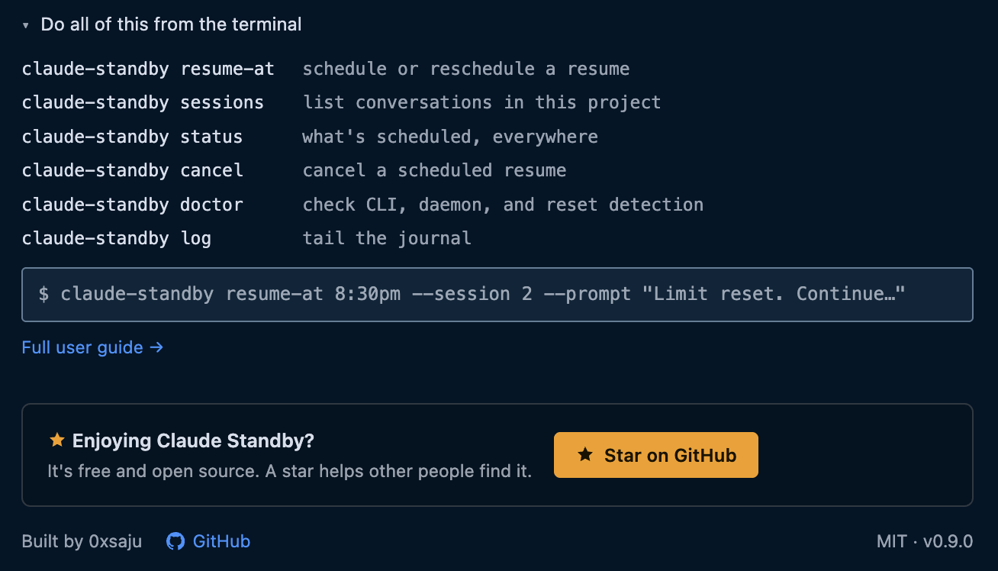The height and width of the screenshot is (571, 998).
Task: Collapse the "Do all of this from the terminal" section
Action: click(x=162, y=24)
